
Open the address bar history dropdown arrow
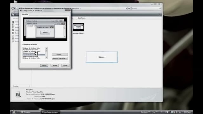click(126, 9)
